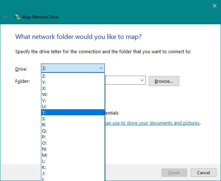Select drive letter P: in the list
This screenshot has width=221, height=181.
[73, 137]
